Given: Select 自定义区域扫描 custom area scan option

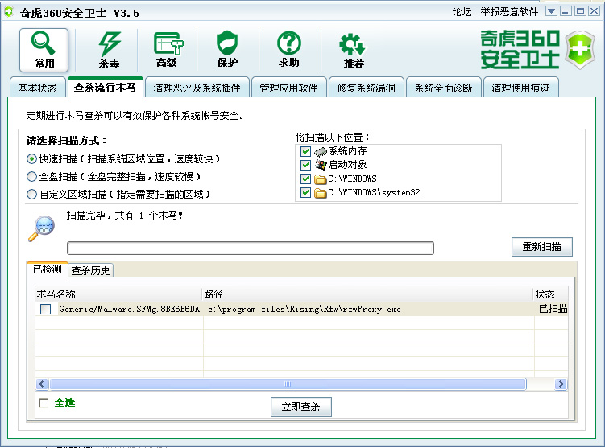Looking at the screenshot, I should click(31, 194).
